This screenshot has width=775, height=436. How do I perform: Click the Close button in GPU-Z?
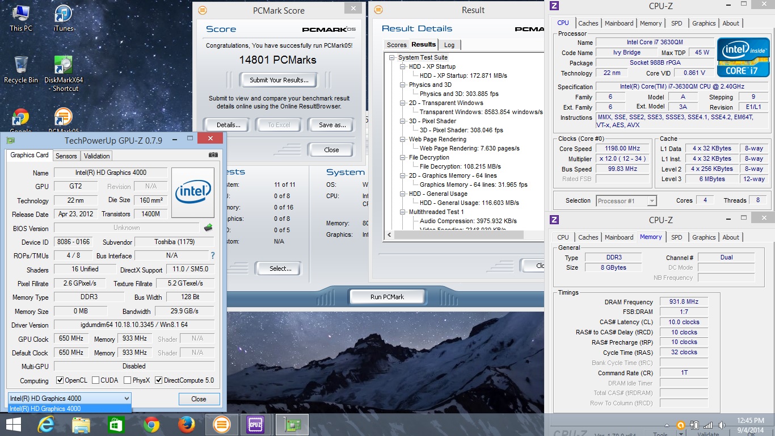pos(199,399)
